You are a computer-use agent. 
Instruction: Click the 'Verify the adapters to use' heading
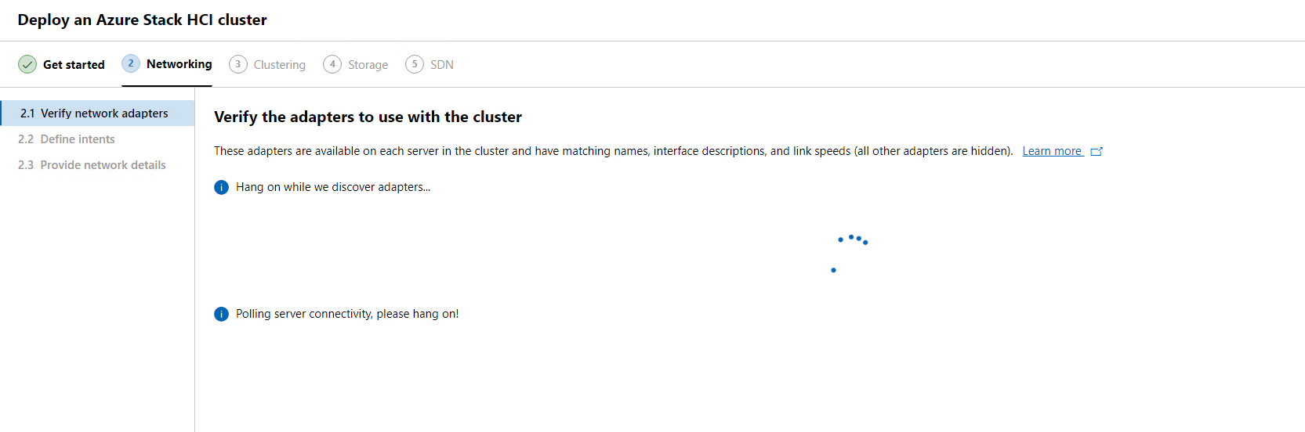point(368,117)
